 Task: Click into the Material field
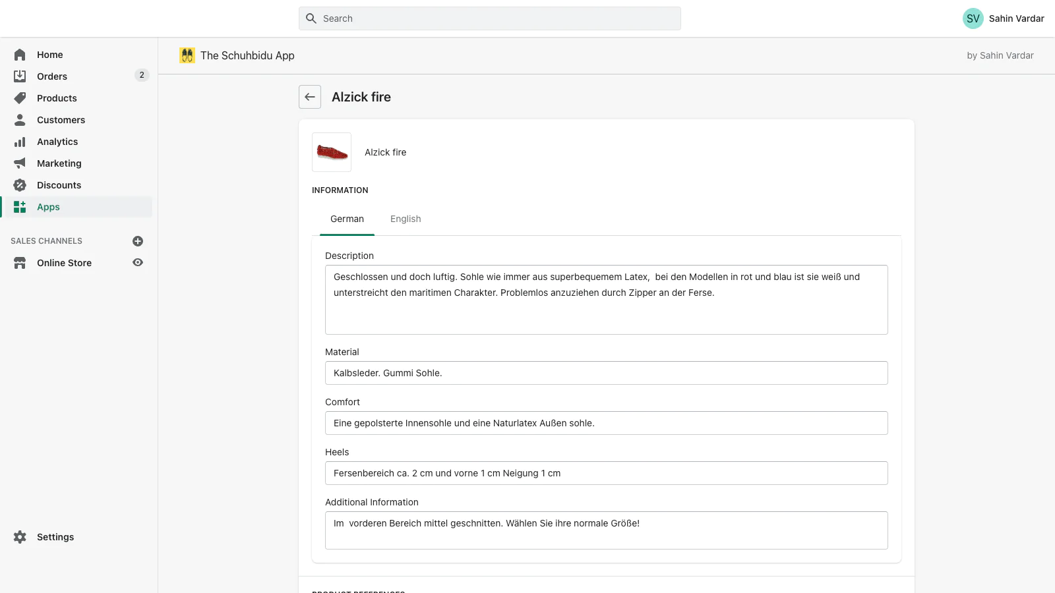607,373
